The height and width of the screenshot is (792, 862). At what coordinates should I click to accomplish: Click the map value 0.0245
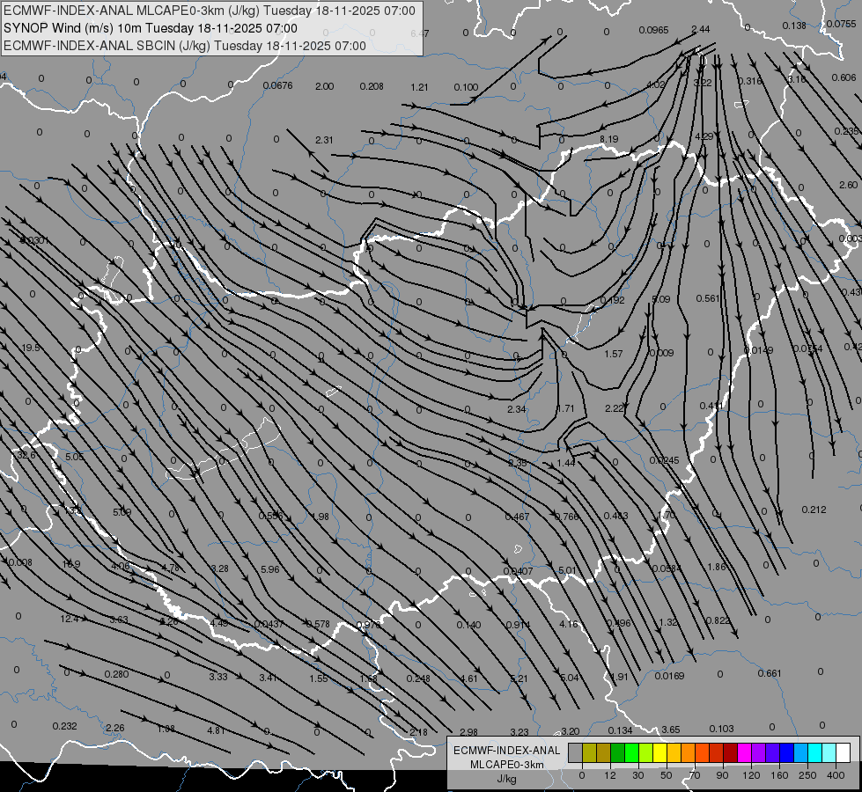[x=664, y=460]
